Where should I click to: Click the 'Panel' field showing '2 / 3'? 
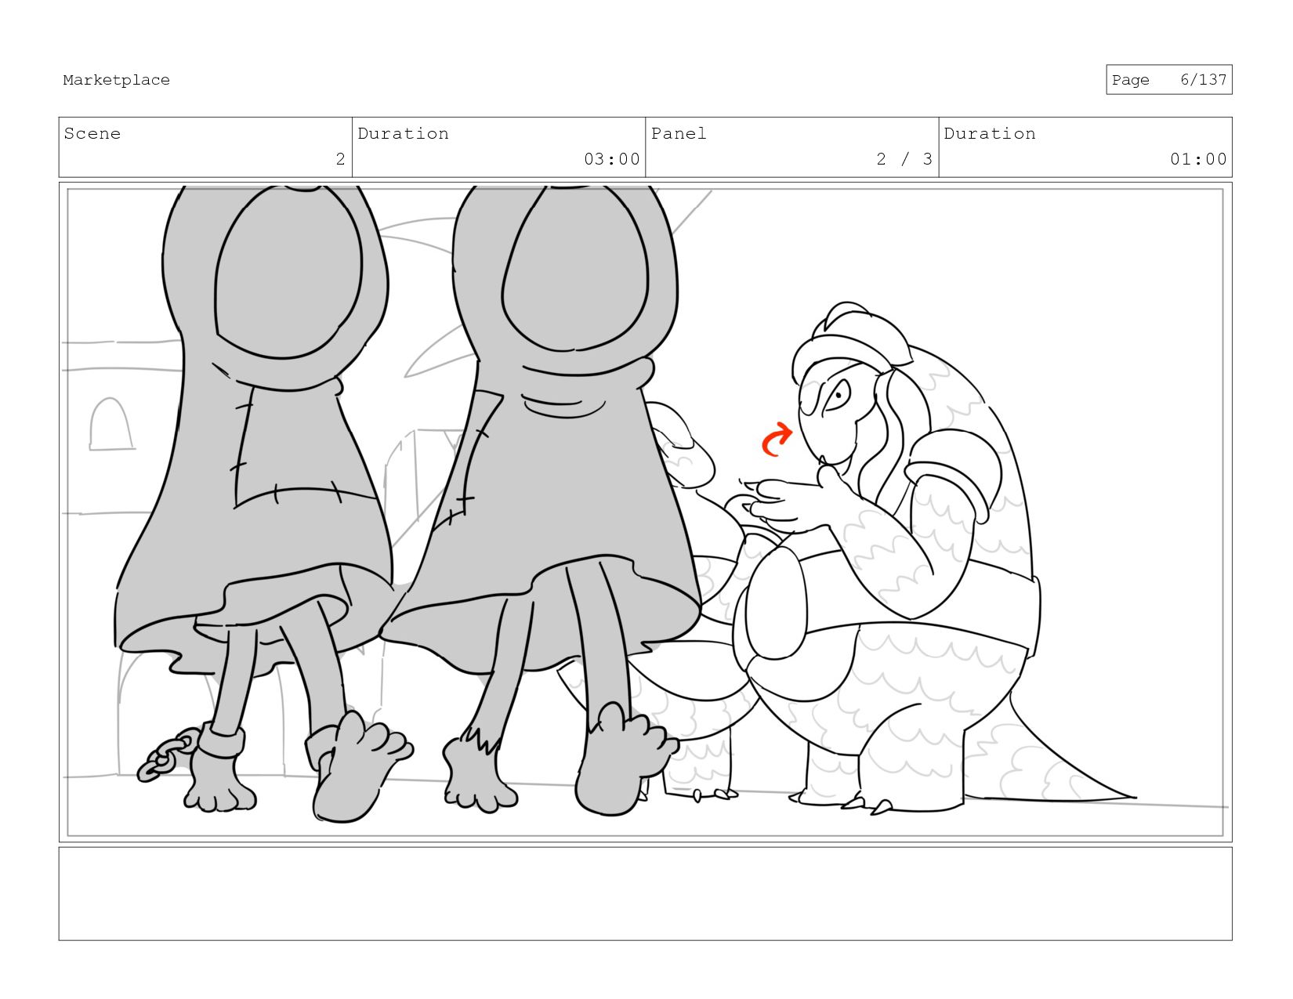(x=792, y=147)
